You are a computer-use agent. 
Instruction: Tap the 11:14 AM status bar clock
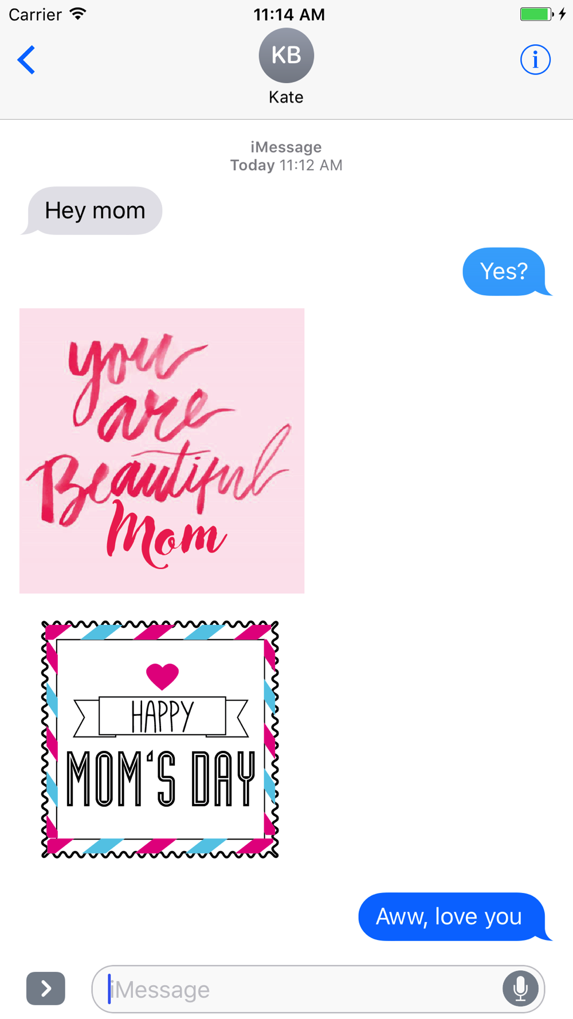pyautogui.click(x=289, y=14)
